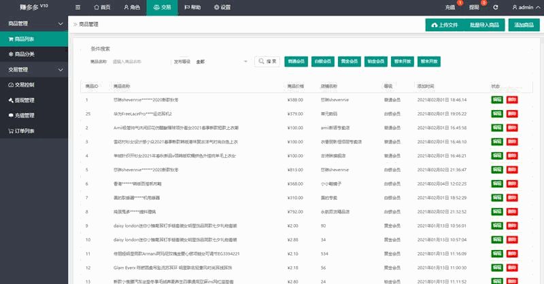This screenshot has height=284, width=544.
Task: Open the 发布等级 dropdown showing 全部
Action: click(x=222, y=62)
